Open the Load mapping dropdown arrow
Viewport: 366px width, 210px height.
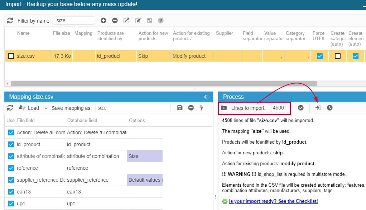[x=46, y=108]
